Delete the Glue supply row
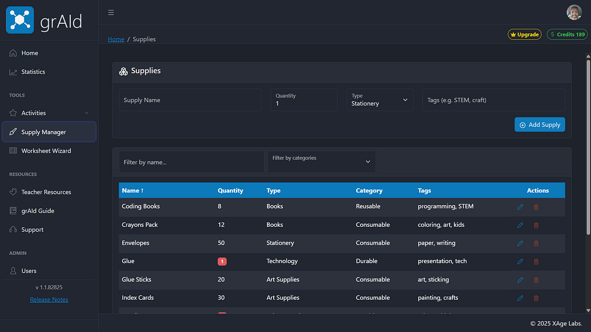The image size is (591, 332). click(536, 262)
